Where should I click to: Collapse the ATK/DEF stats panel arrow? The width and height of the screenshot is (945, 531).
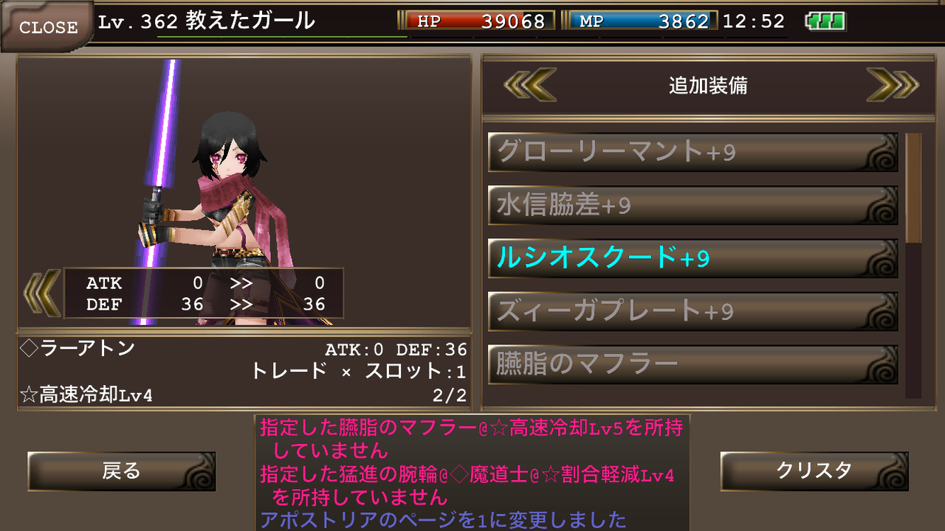pos(41,293)
